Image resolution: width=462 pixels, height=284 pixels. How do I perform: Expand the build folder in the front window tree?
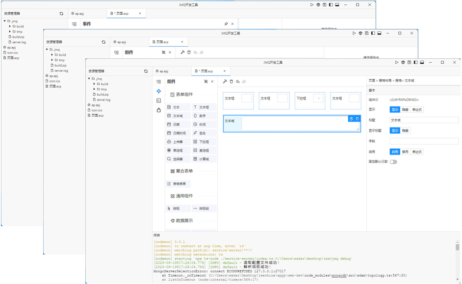coord(94,84)
